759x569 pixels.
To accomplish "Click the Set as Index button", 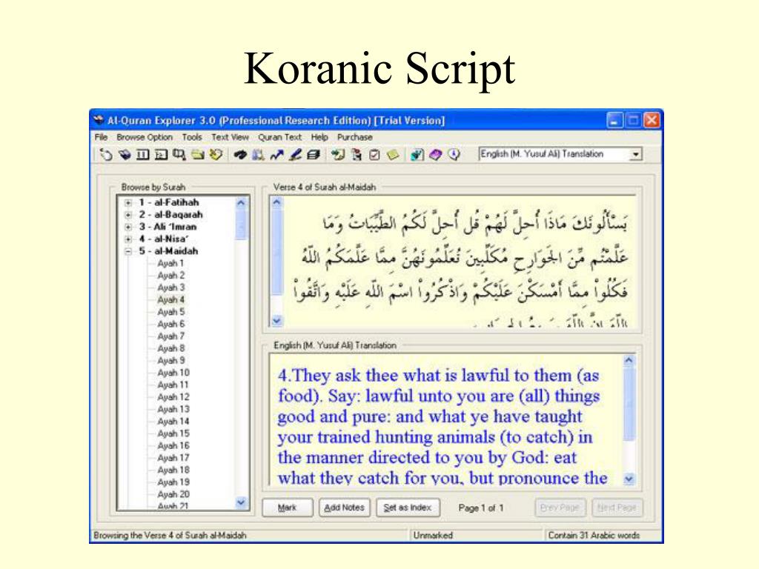I will [x=408, y=508].
